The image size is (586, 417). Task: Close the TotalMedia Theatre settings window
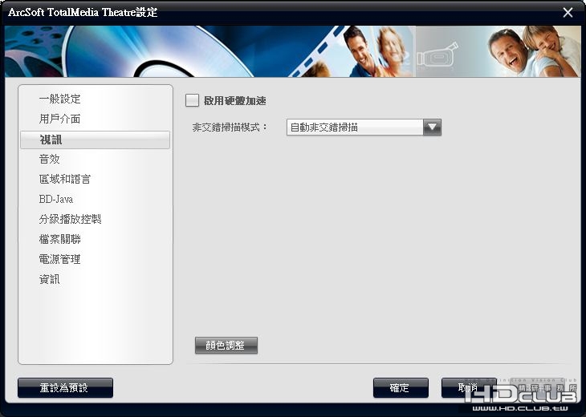(568, 13)
